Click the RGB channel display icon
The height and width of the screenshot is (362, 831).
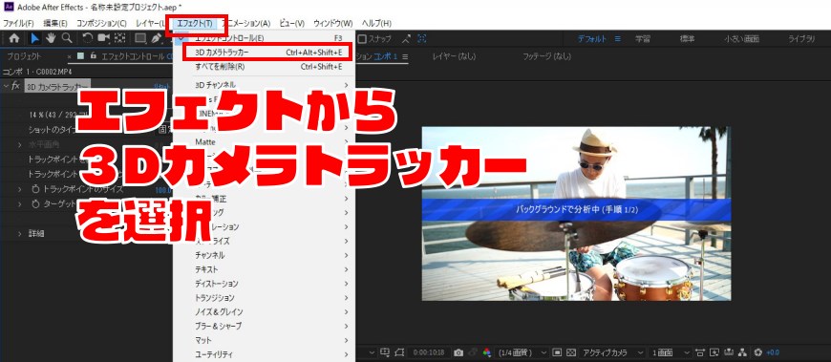pyautogui.click(x=486, y=352)
